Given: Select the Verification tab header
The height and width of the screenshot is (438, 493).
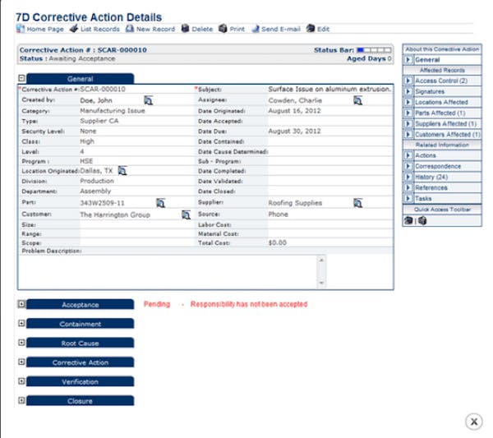Looking at the screenshot, I should point(81,382).
